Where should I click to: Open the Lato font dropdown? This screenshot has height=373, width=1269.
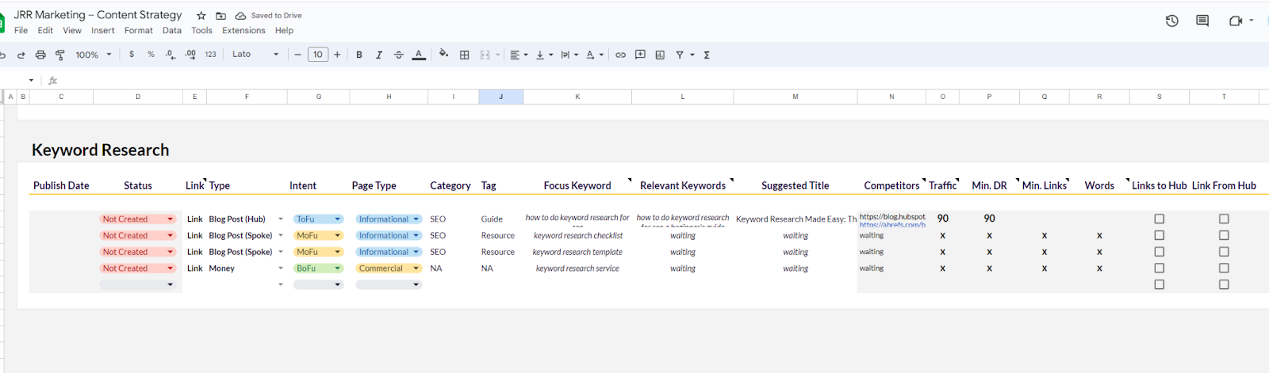[x=255, y=55]
